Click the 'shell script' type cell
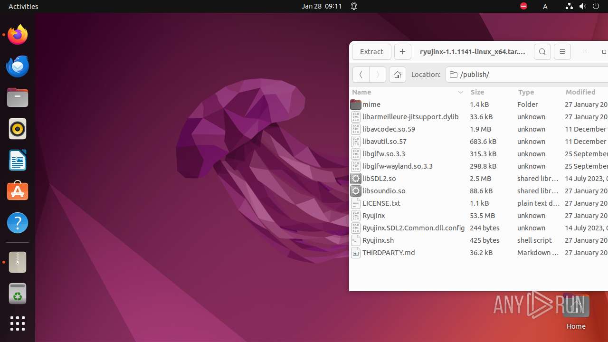The width and height of the screenshot is (608, 342). pos(534,240)
